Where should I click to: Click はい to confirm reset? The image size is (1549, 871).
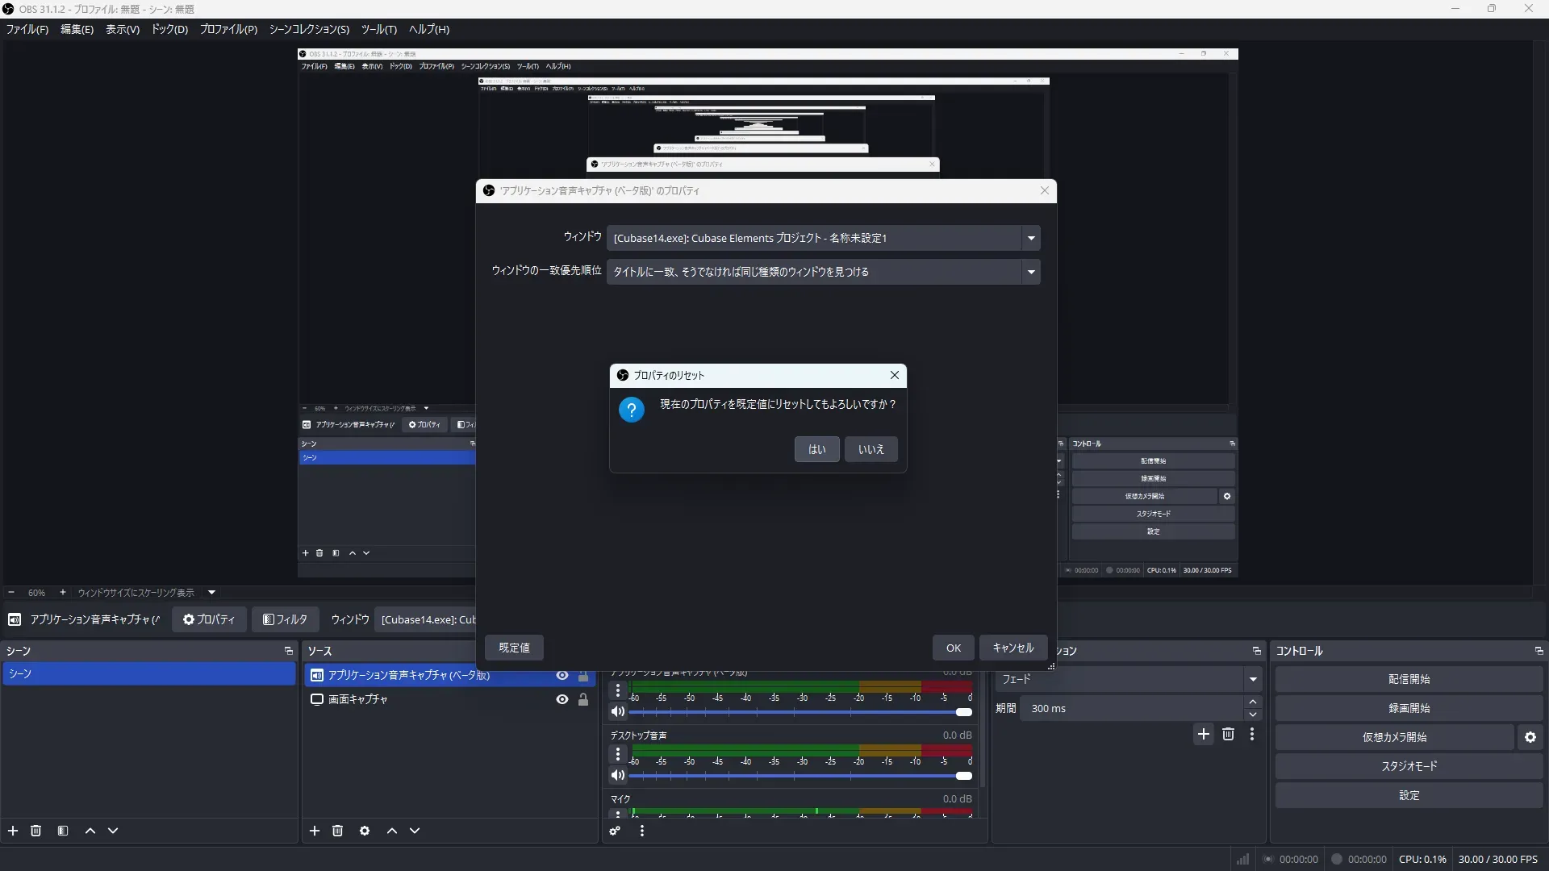click(x=816, y=449)
